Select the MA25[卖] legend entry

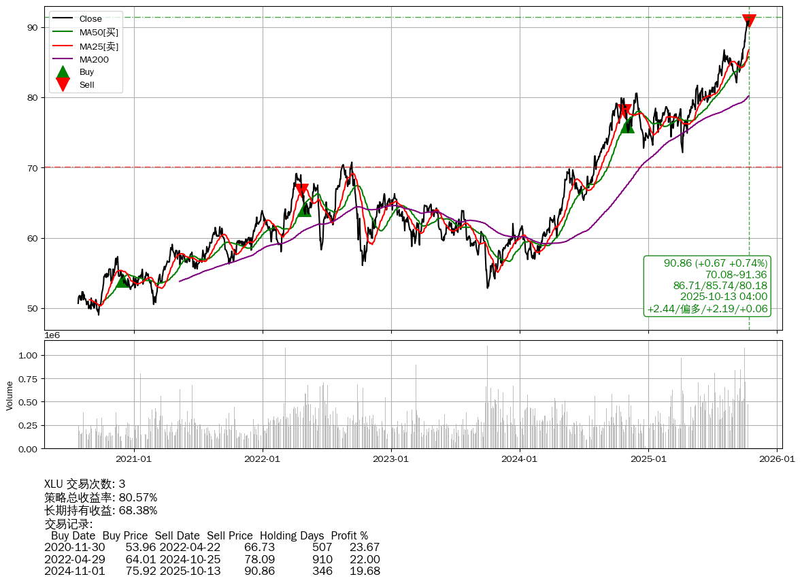pos(99,46)
